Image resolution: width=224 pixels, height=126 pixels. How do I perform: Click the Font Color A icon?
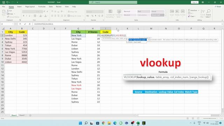pos(45,16)
